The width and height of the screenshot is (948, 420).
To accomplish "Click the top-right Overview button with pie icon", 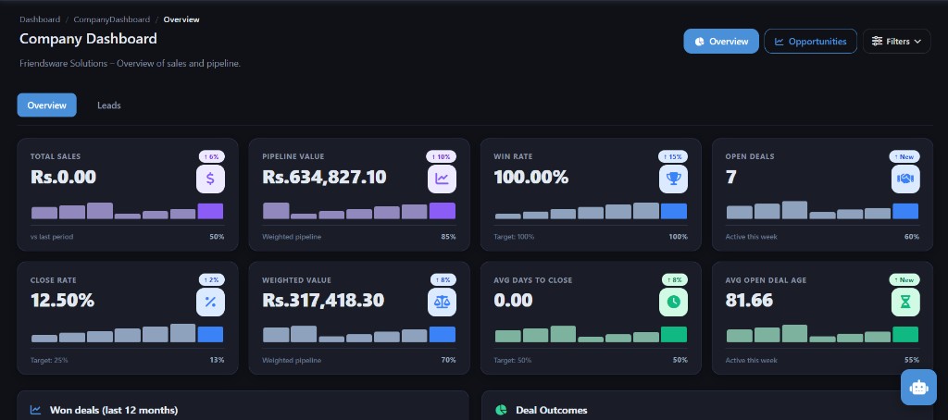I will [x=721, y=41].
